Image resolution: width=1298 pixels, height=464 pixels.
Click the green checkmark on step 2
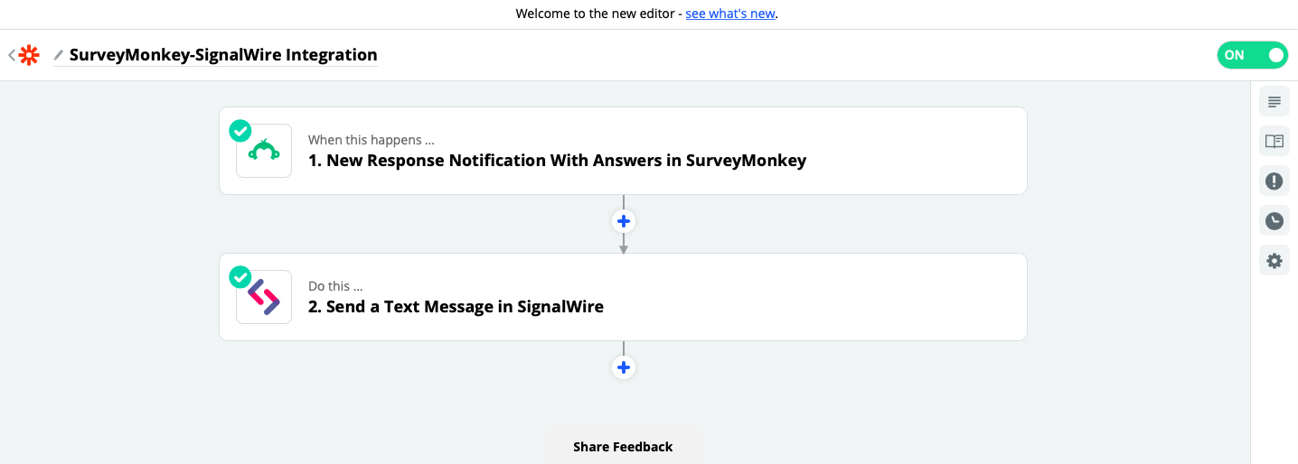click(240, 277)
